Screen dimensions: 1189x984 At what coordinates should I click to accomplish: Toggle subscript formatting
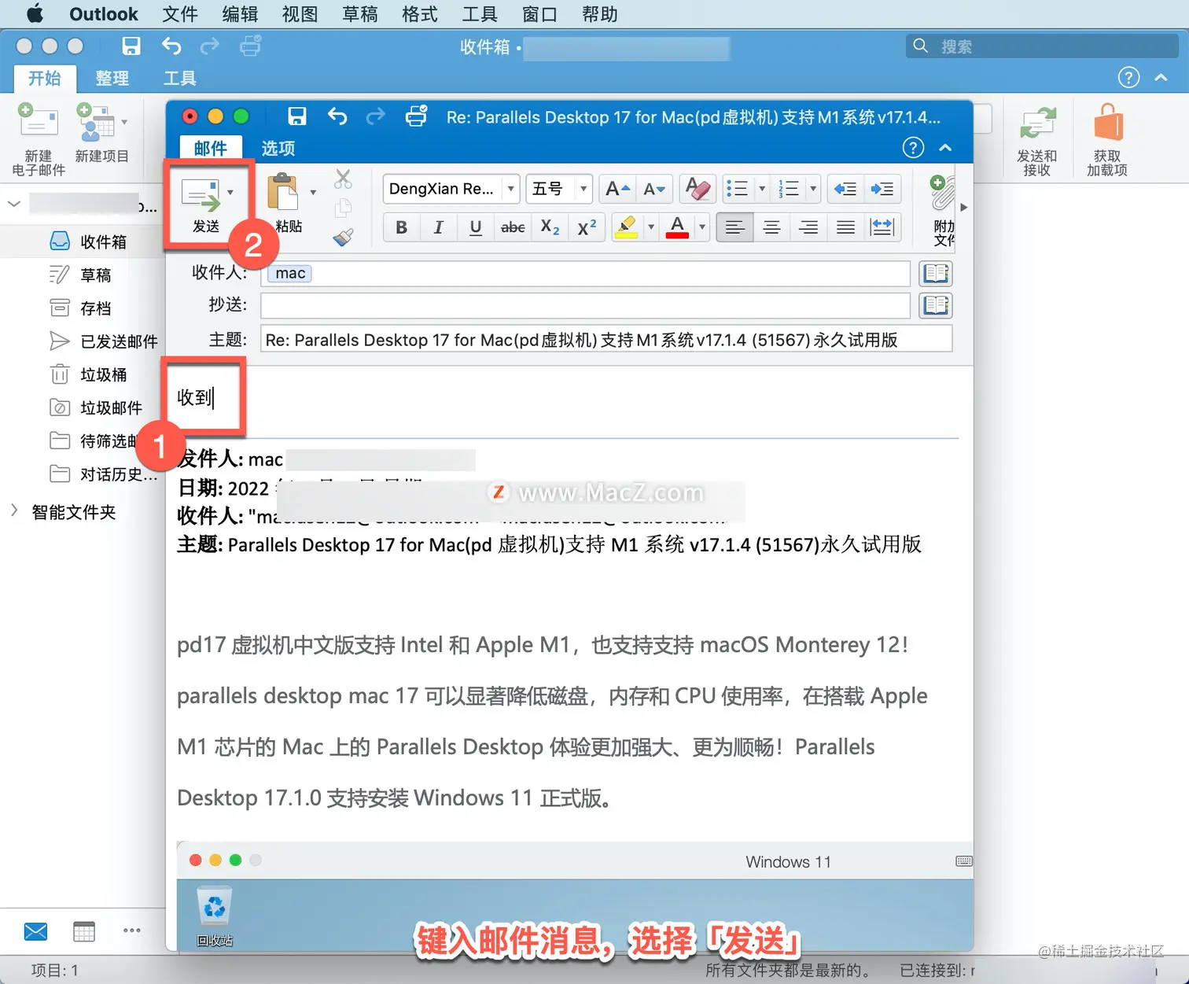(x=550, y=227)
